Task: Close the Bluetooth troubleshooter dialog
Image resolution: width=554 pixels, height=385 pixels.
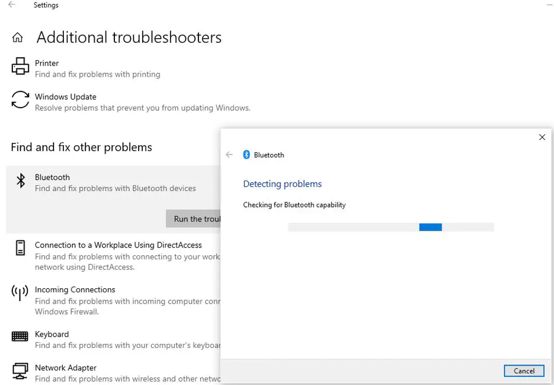Action: [542, 137]
